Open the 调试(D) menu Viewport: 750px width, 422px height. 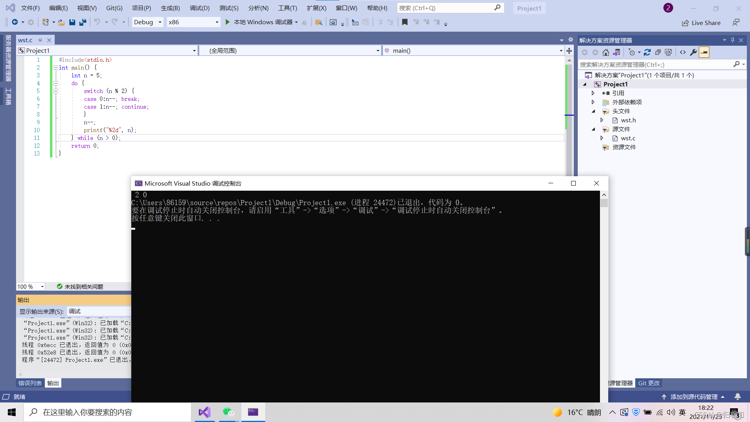(x=200, y=8)
